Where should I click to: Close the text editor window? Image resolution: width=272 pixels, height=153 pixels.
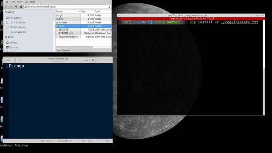tap(110, 60)
